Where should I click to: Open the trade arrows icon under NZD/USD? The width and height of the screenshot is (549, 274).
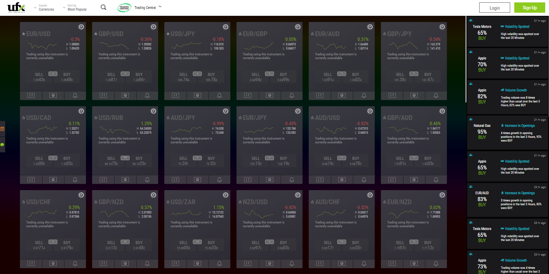pos(248,263)
